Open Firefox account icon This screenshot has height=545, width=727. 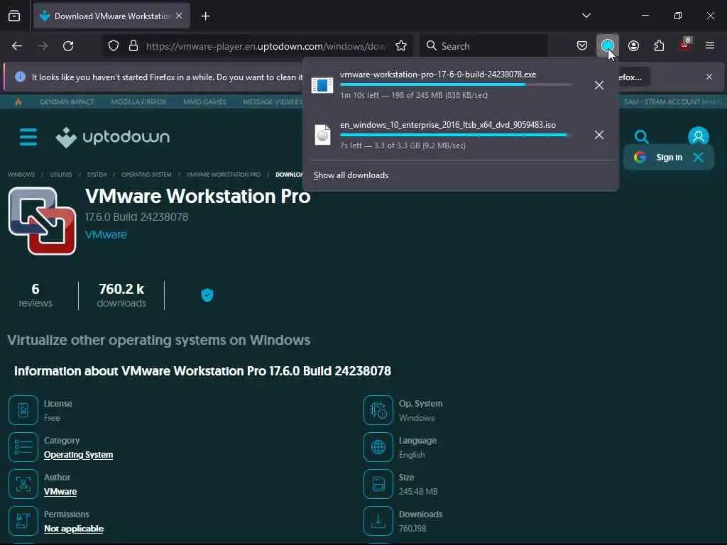pos(633,45)
